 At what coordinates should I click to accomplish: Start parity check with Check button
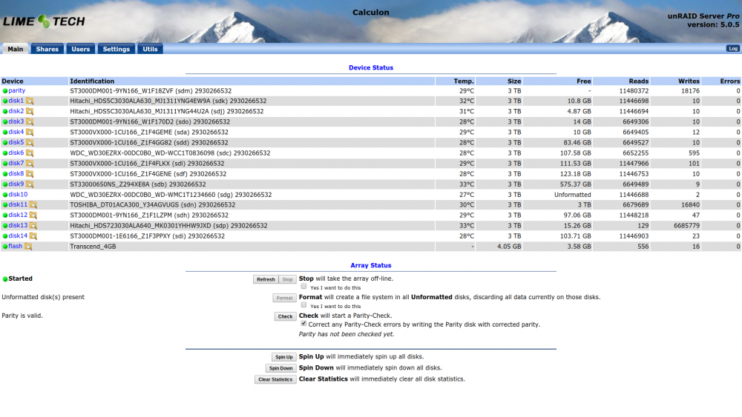pos(285,316)
